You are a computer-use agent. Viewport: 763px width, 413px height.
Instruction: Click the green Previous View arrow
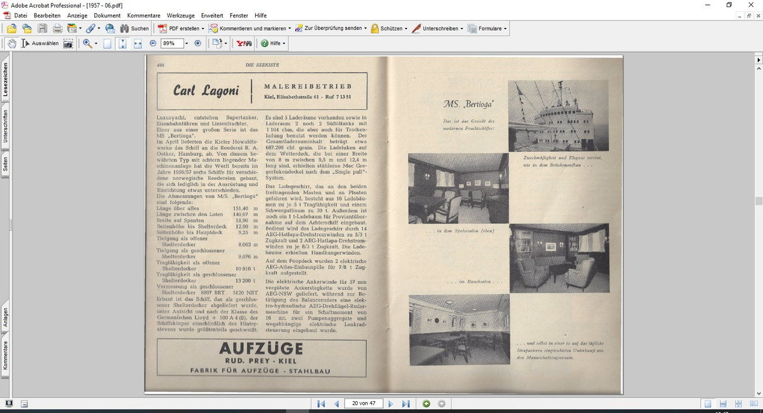click(426, 403)
